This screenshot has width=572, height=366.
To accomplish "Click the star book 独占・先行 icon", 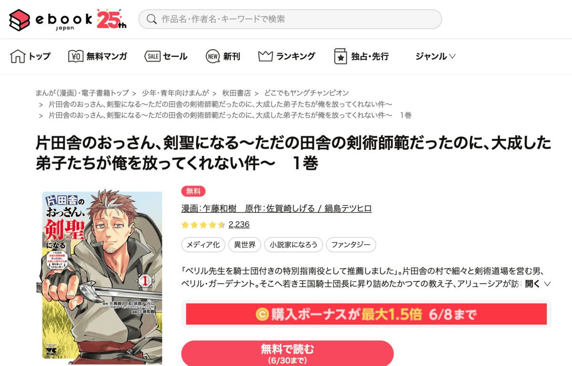I will 340,56.
